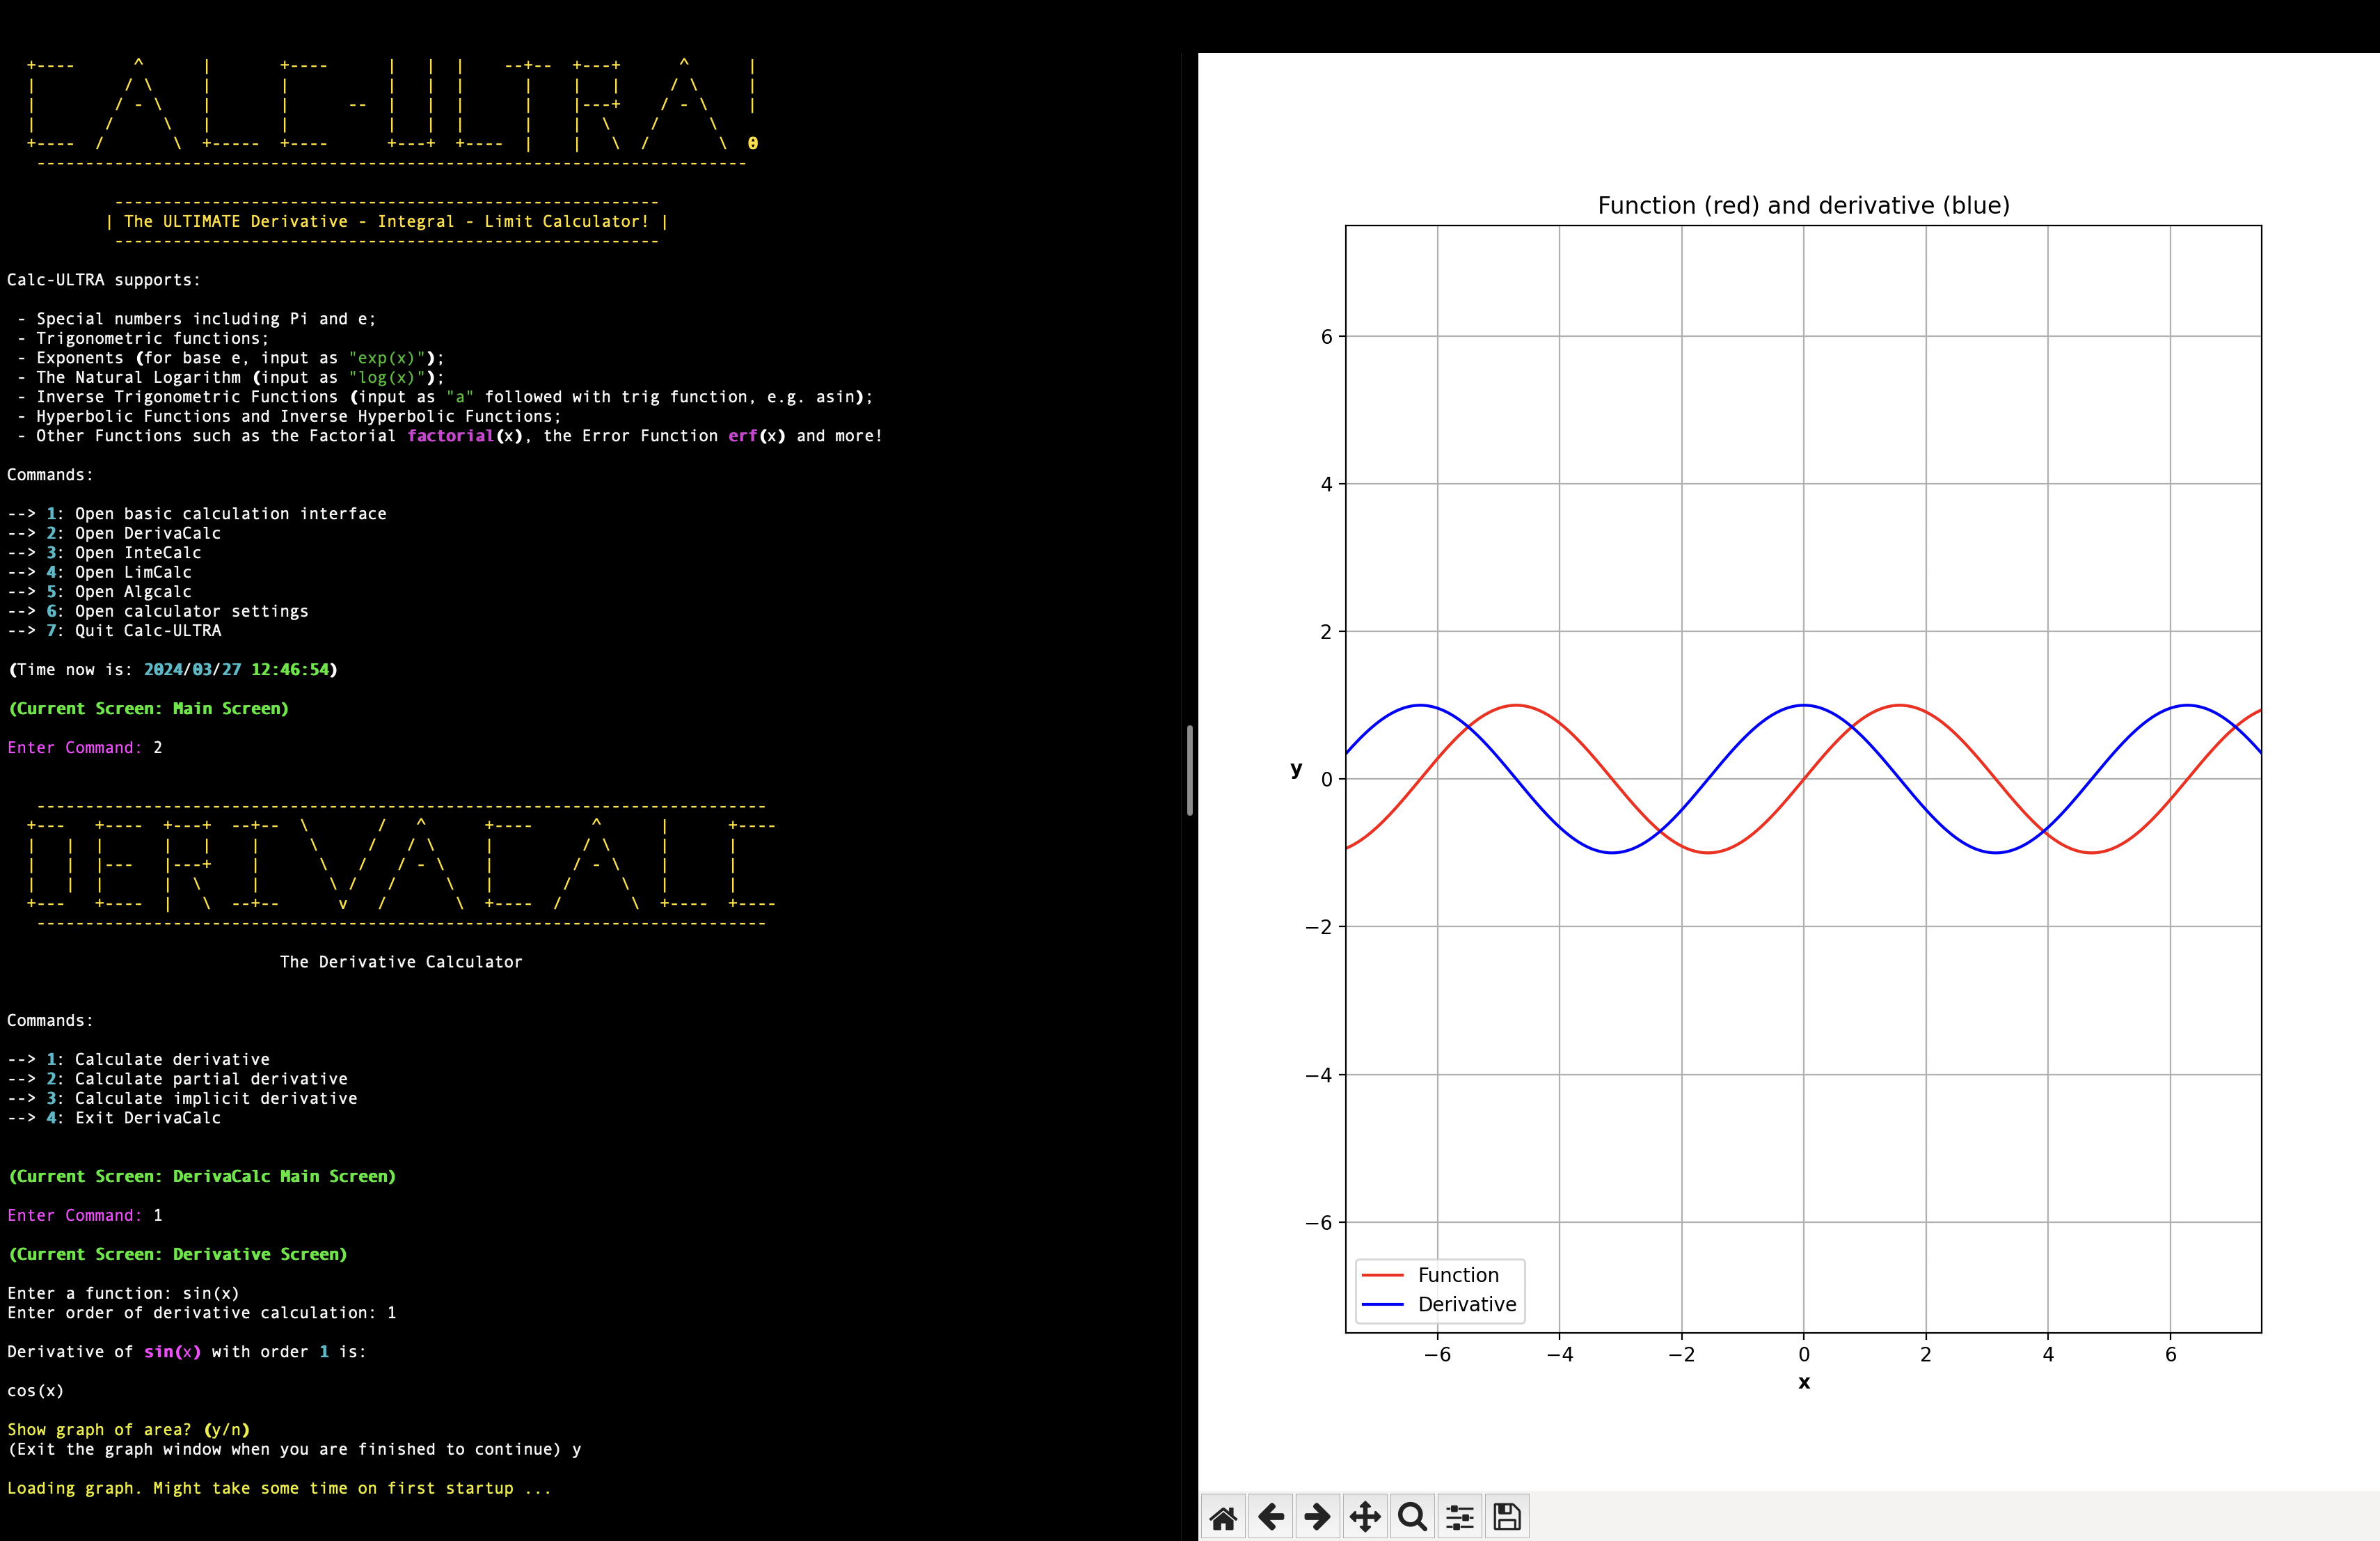Go back to previous plot view
2380x1541 pixels.
pos(1271,1517)
